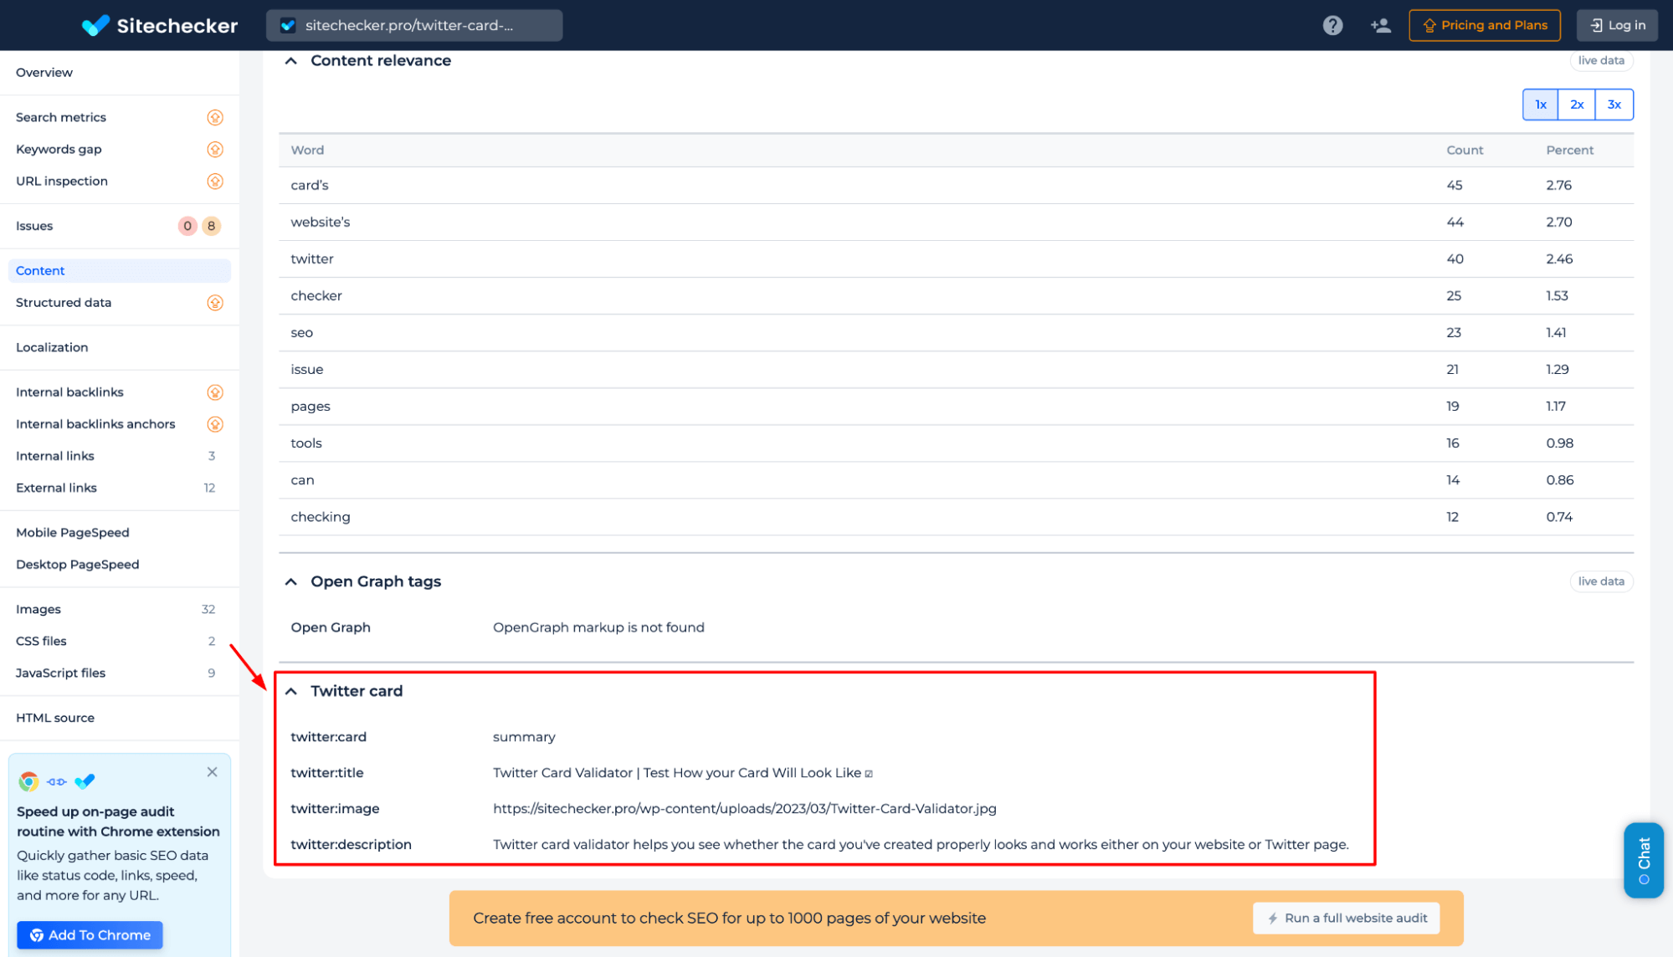The height and width of the screenshot is (957, 1673).
Task: Select the 1x keyword density multiplier
Action: point(1540,105)
